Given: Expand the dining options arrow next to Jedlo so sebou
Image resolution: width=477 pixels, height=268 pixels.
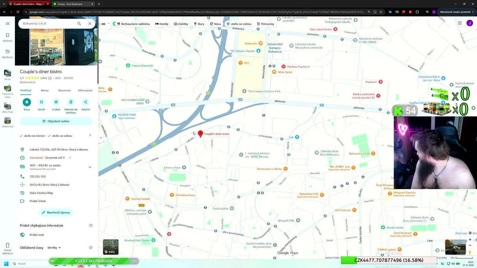Looking at the screenshot, I should pos(90,135).
